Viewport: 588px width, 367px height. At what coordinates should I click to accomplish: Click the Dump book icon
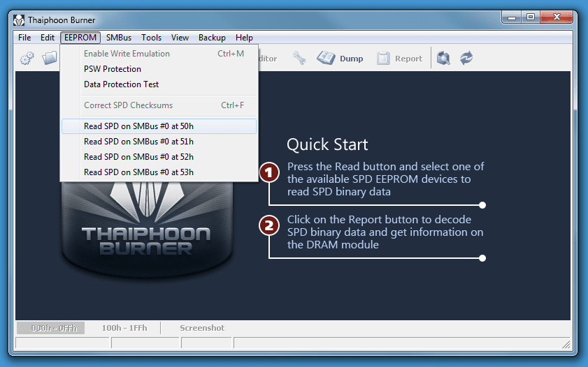tap(326, 58)
